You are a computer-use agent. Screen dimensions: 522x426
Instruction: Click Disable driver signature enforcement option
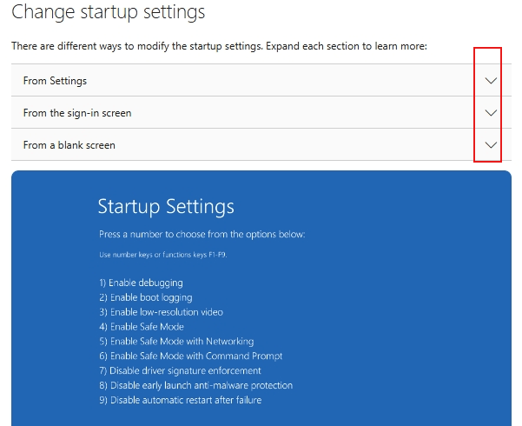[x=180, y=370]
